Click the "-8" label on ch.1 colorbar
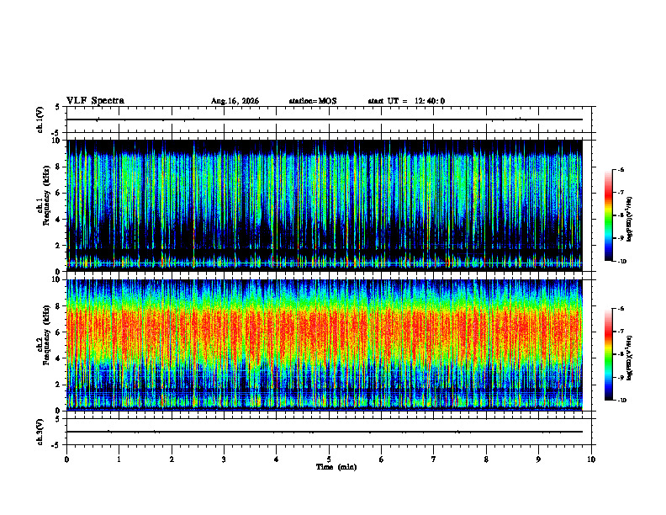 click(621, 215)
